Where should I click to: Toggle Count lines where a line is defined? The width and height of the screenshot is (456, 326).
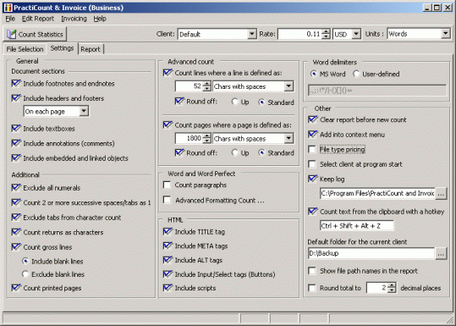point(168,73)
